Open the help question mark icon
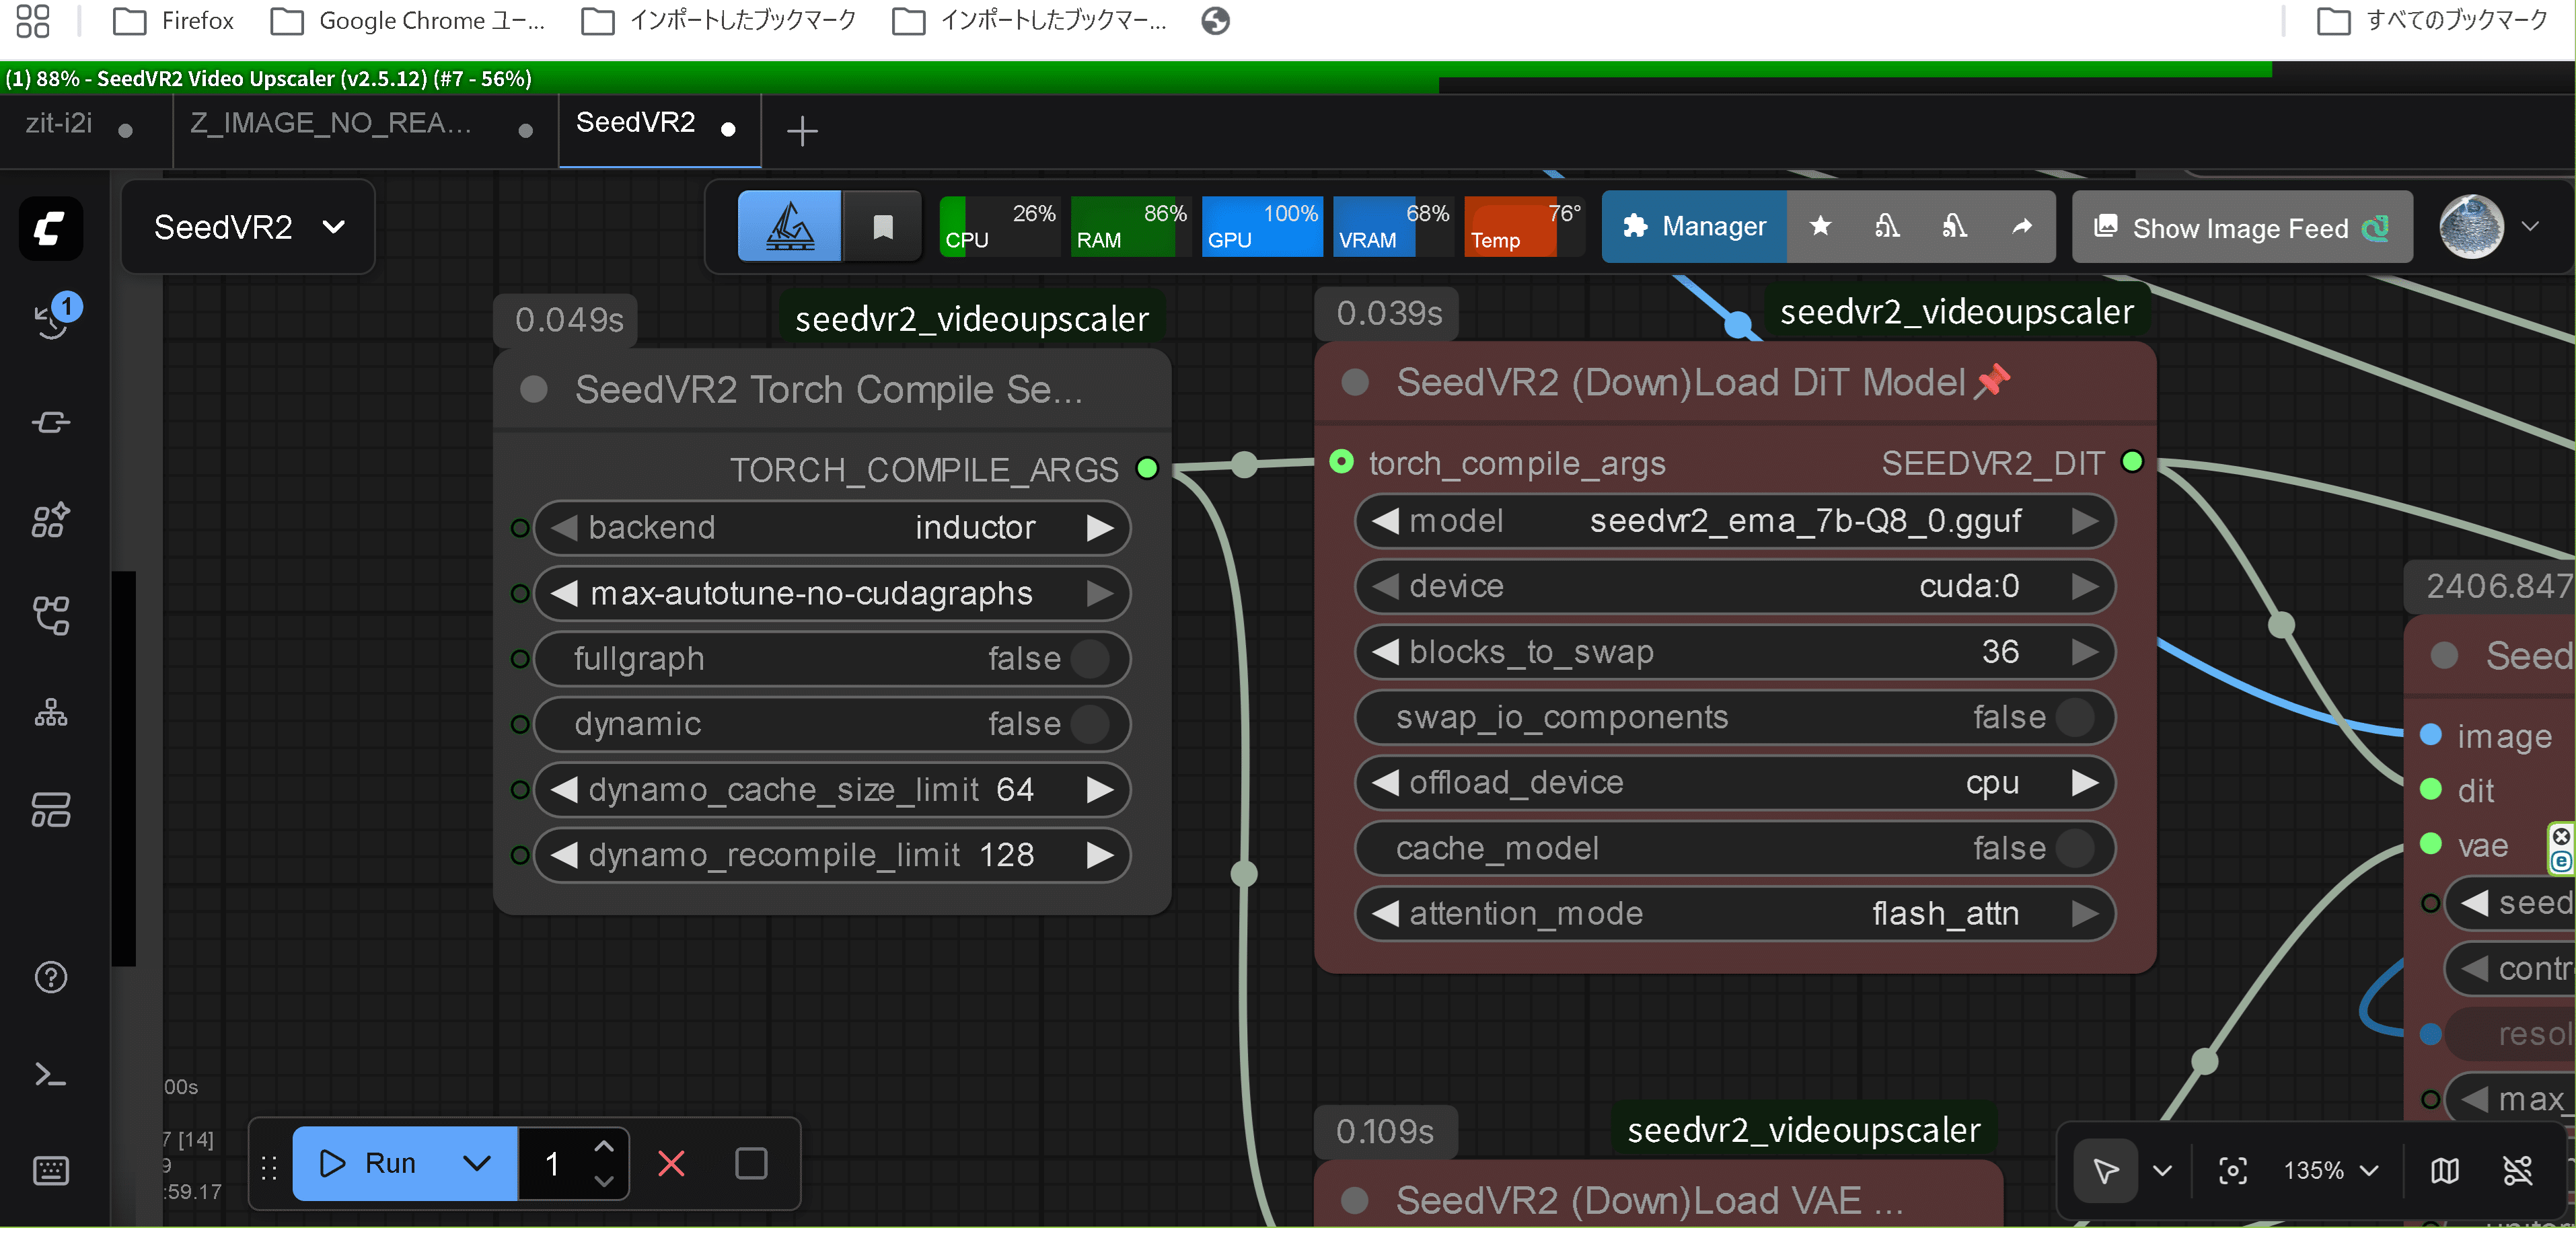This screenshot has height=1234, width=2576. point(50,976)
